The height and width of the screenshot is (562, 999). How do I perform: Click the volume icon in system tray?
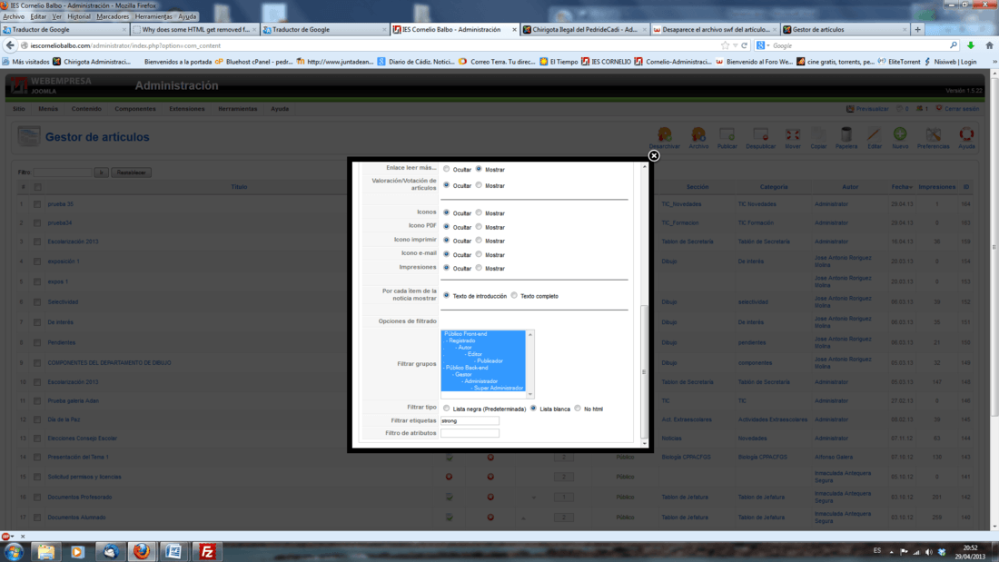click(x=929, y=552)
